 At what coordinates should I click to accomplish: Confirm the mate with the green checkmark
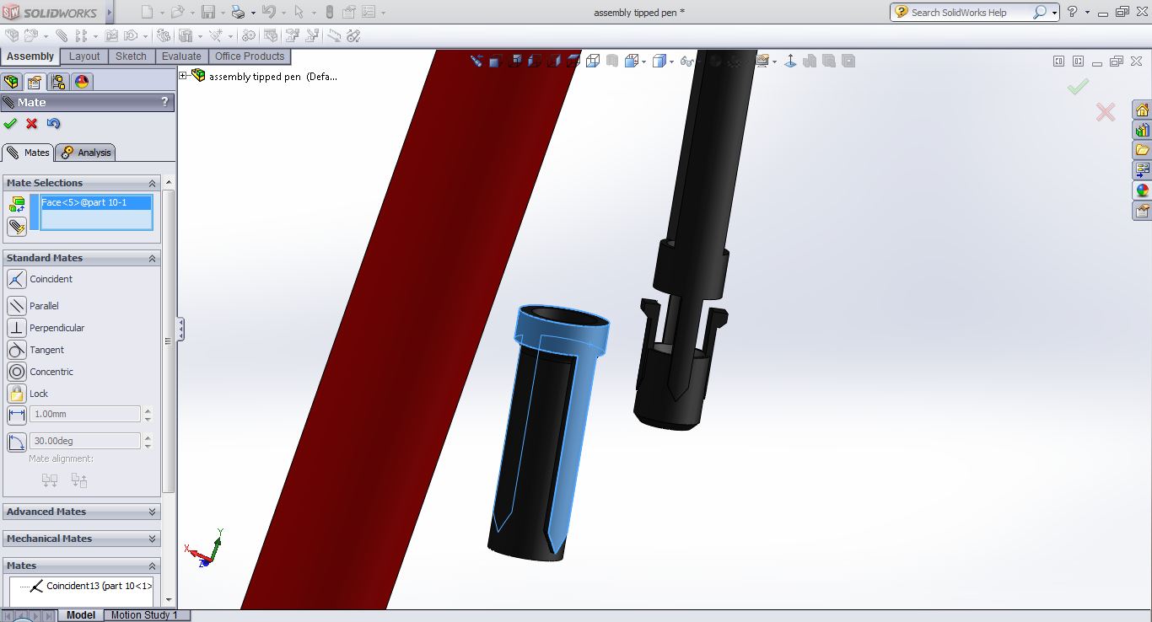tap(10, 124)
